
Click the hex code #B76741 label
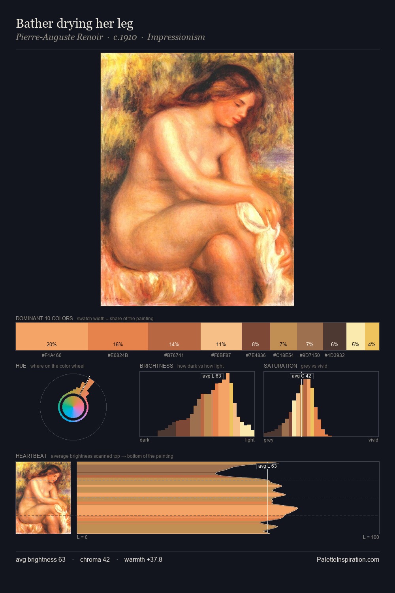click(x=174, y=355)
